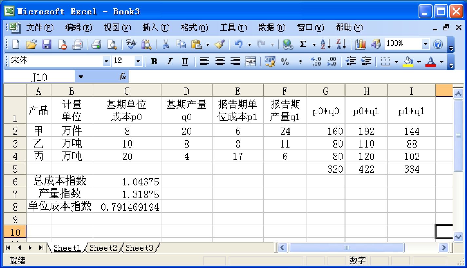467x268 pixels.
Task: Click the Print icon
Action: [x=97, y=44]
